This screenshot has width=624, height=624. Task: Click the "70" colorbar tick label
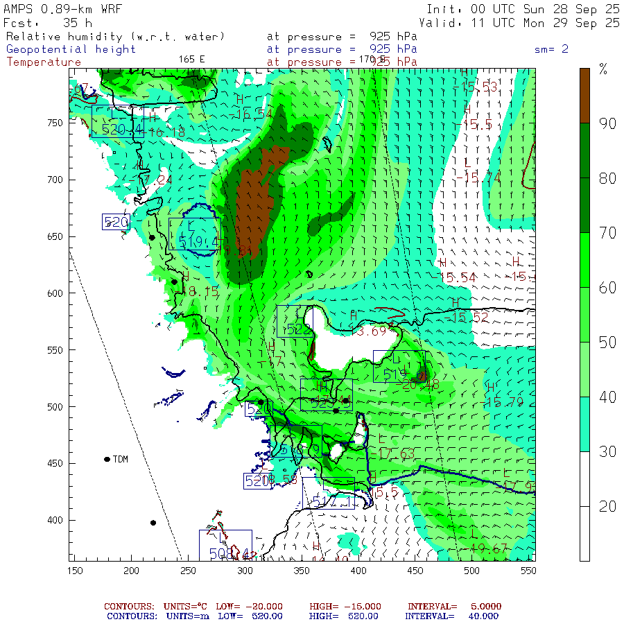607,233
